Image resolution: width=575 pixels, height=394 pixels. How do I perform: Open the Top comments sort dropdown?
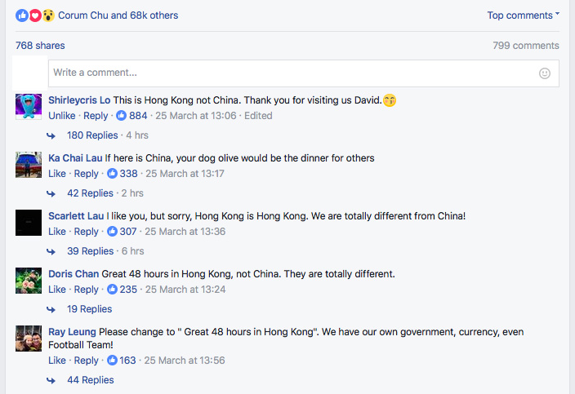click(x=523, y=15)
